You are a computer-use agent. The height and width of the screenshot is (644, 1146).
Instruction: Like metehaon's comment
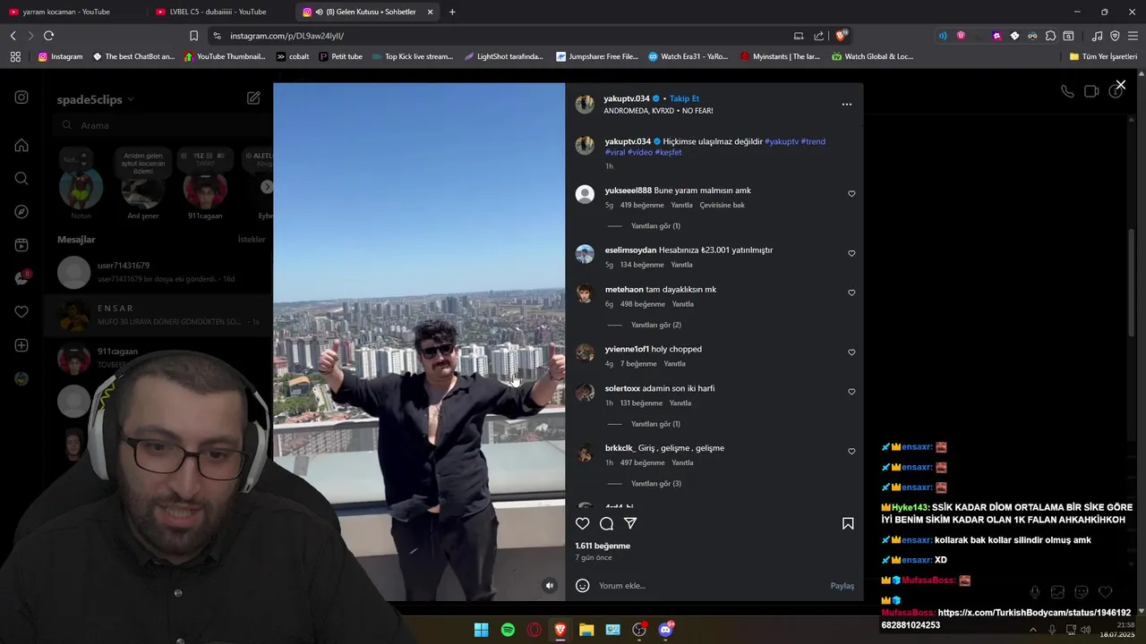coord(851,293)
